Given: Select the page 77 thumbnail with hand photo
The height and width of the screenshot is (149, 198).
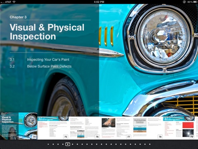Looking at the screenshot, I should (x=116, y=128).
